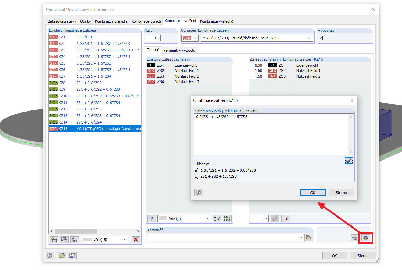The height and width of the screenshot is (270, 402).
Task: Close the Kombinace zatížení KZ15 popup
Action: click(352, 100)
